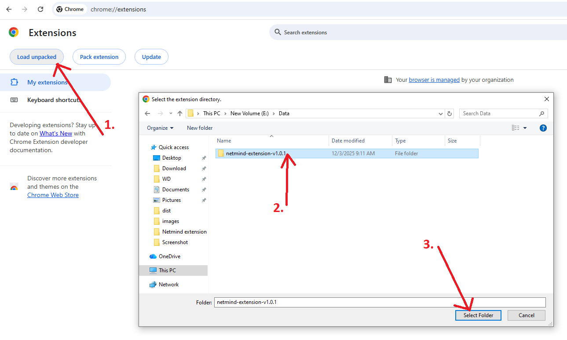Sort files by Date modified column
The image size is (567, 340).
(x=348, y=141)
